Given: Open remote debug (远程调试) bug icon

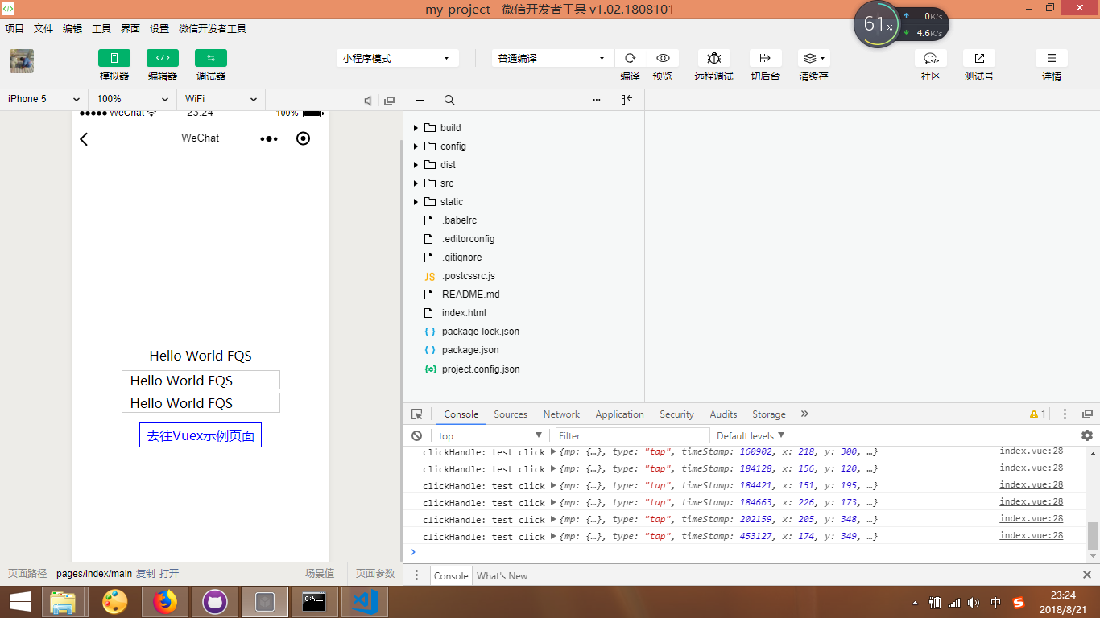Looking at the screenshot, I should tap(714, 58).
